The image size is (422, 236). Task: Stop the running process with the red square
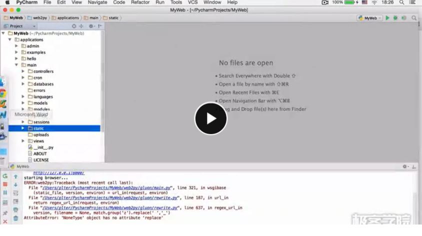5,184
